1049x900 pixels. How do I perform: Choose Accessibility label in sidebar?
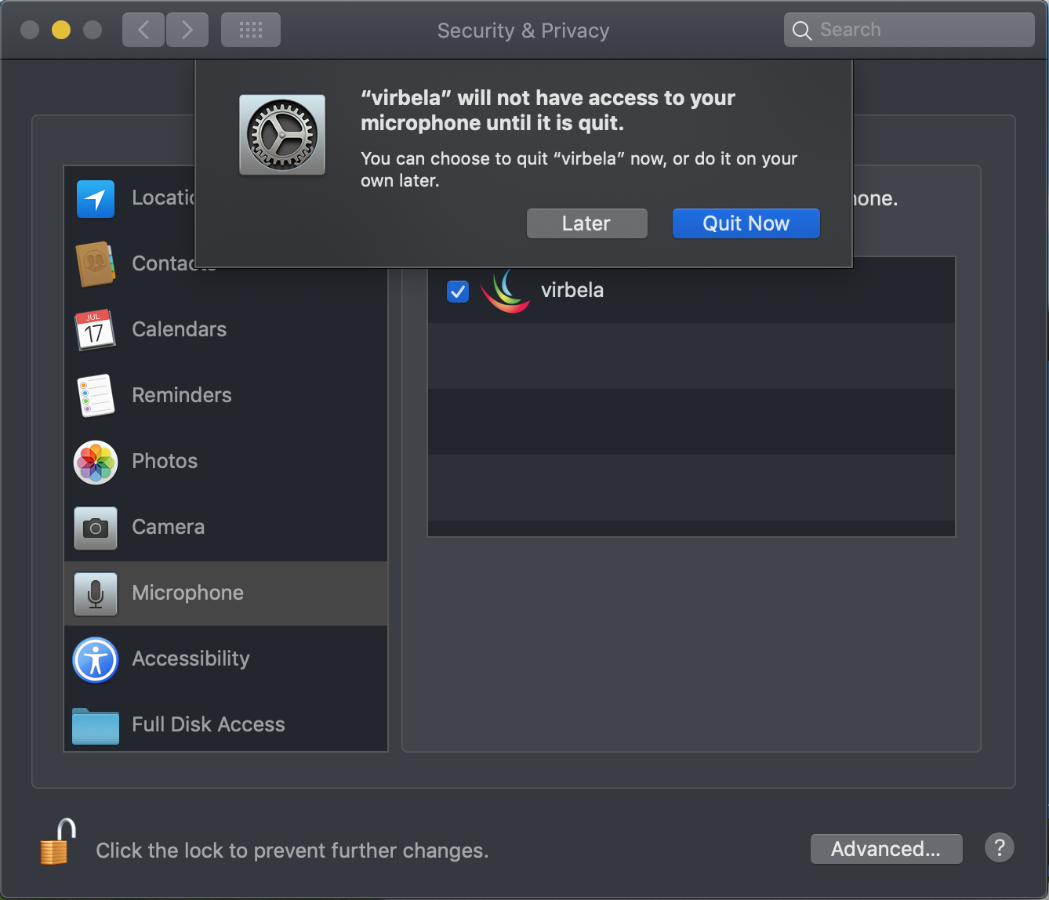191,659
